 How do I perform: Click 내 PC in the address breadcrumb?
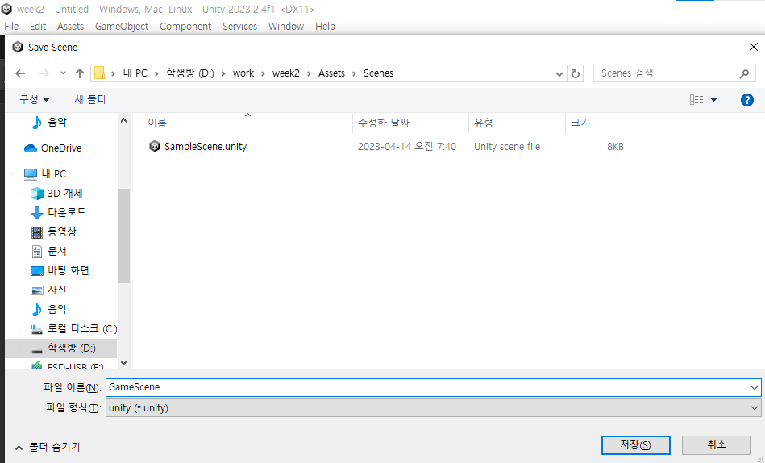click(135, 73)
